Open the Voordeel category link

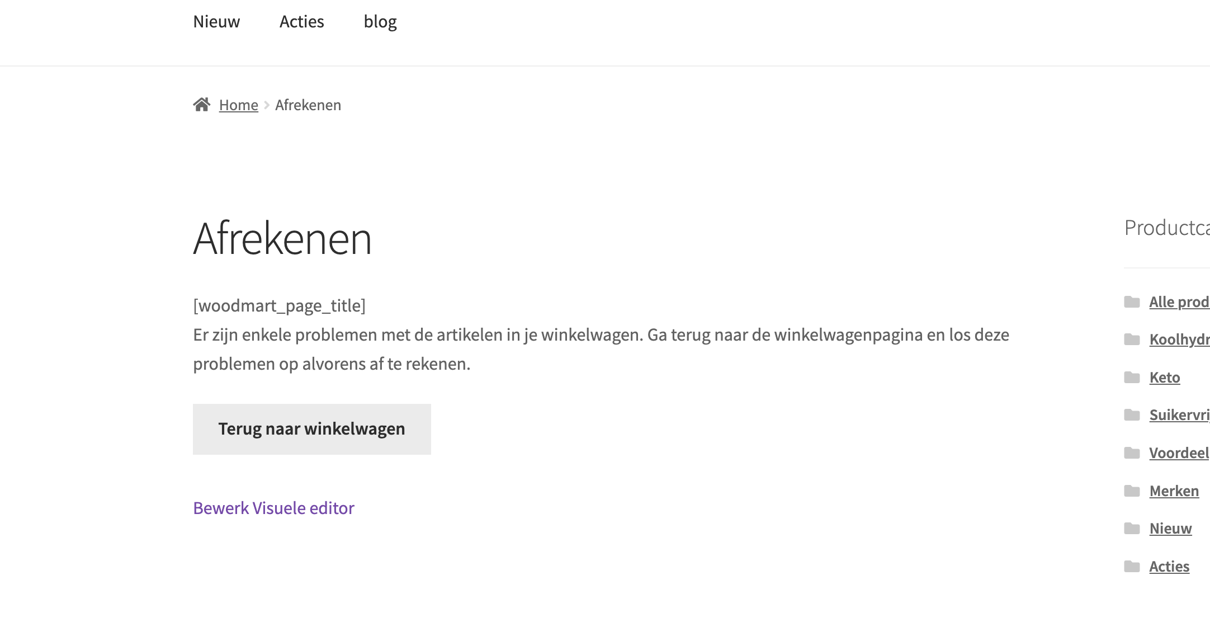click(x=1179, y=453)
